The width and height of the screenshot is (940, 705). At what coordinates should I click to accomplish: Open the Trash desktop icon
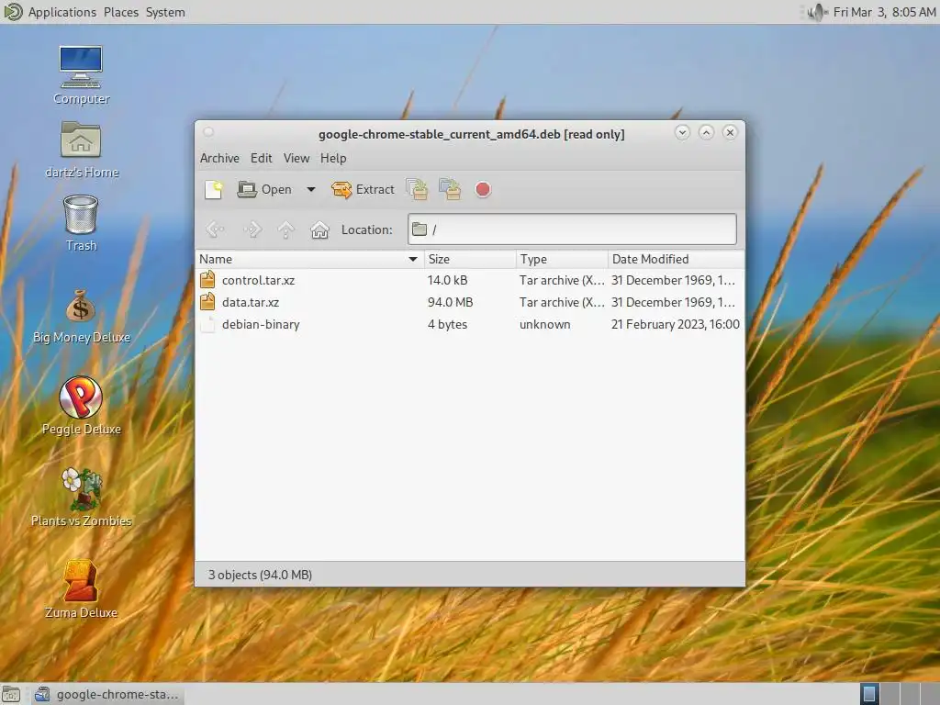click(x=81, y=223)
